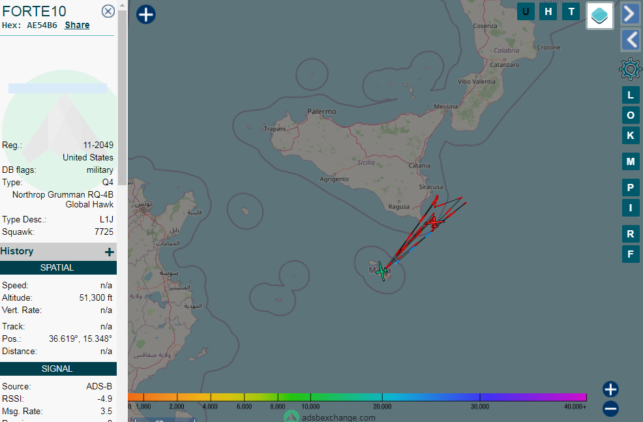Click the FORTE10 callsign title
The width and height of the screenshot is (643, 422).
[34, 11]
